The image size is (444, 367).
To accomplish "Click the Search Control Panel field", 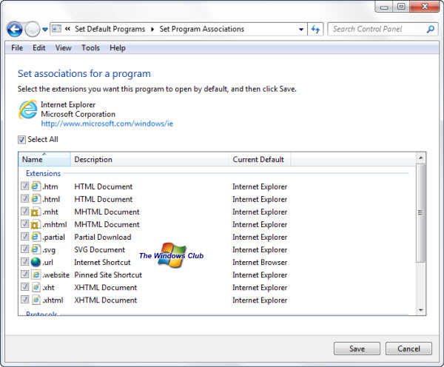I will pos(377,30).
